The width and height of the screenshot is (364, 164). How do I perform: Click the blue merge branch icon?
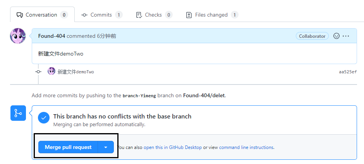(18, 113)
